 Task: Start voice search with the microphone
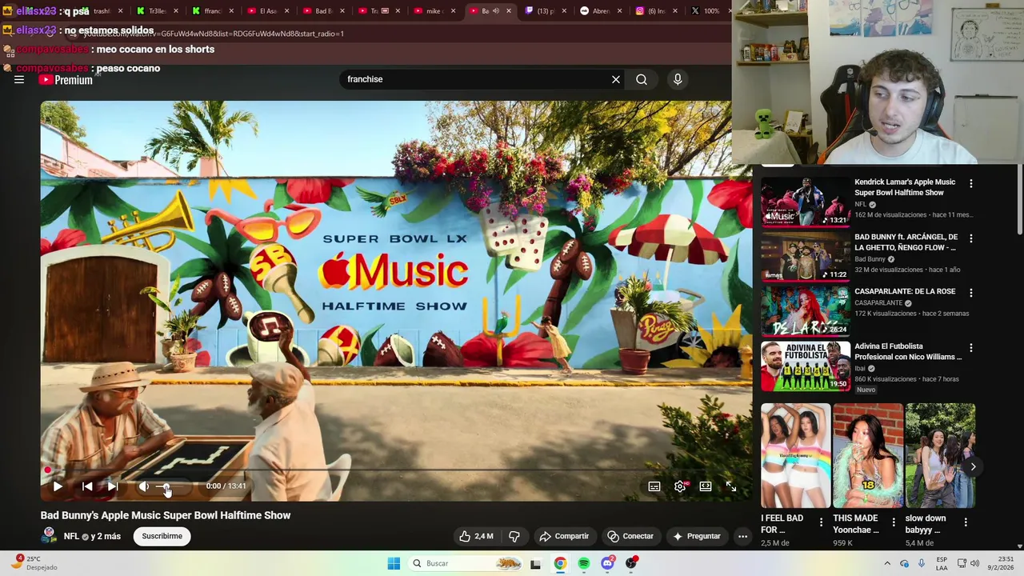coord(678,79)
